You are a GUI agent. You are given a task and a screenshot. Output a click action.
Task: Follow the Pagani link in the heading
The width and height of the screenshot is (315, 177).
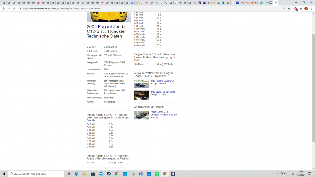pyautogui.click(x=105, y=27)
